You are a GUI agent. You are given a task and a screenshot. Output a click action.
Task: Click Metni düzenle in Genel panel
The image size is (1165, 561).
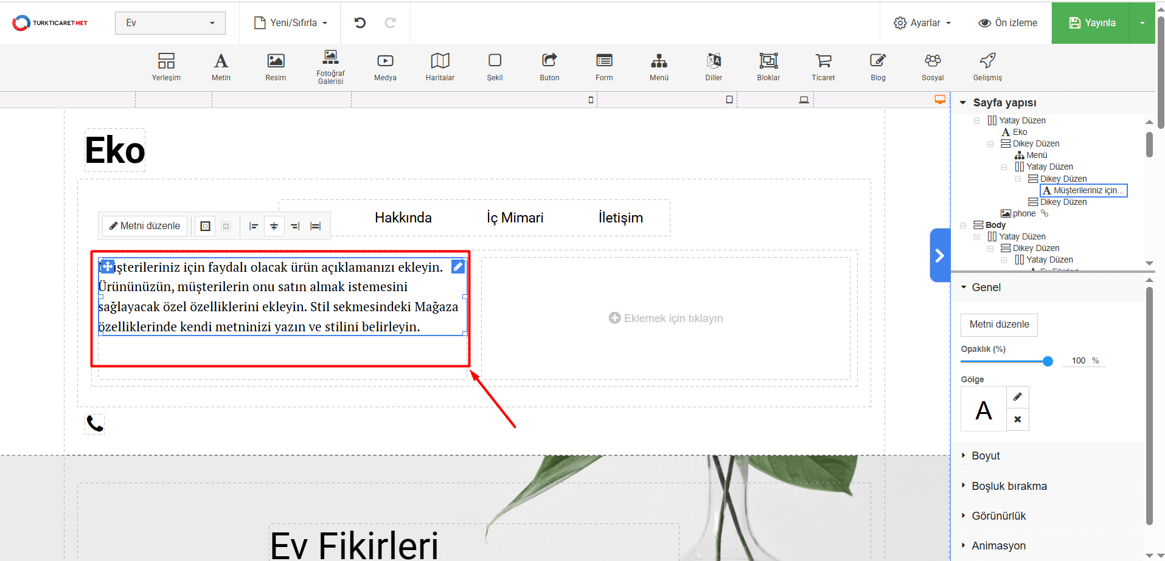(x=999, y=325)
